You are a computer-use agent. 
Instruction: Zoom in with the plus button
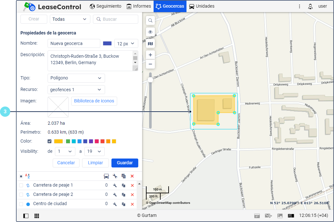(x=150, y=55)
